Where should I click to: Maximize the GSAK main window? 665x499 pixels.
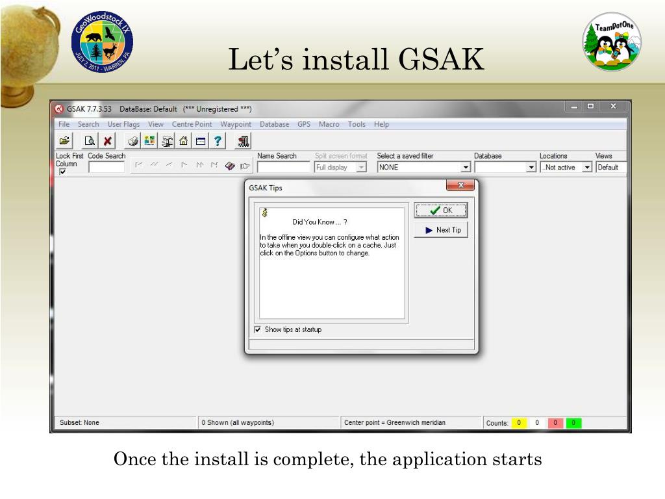point(590,106)
